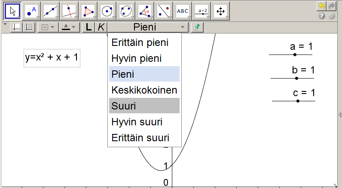Click the Redo arrow
Screen dimensions: 342x188
tap(331, 6)
